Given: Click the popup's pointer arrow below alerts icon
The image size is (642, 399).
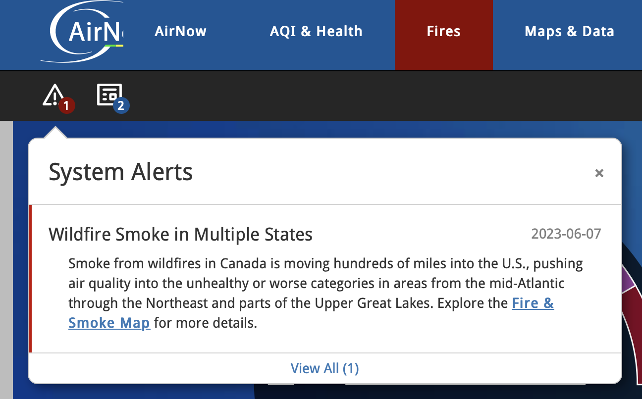Looking at the screenshot, I should point(55,132).
